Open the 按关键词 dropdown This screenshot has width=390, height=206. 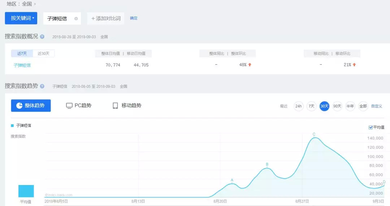point(21,18)
